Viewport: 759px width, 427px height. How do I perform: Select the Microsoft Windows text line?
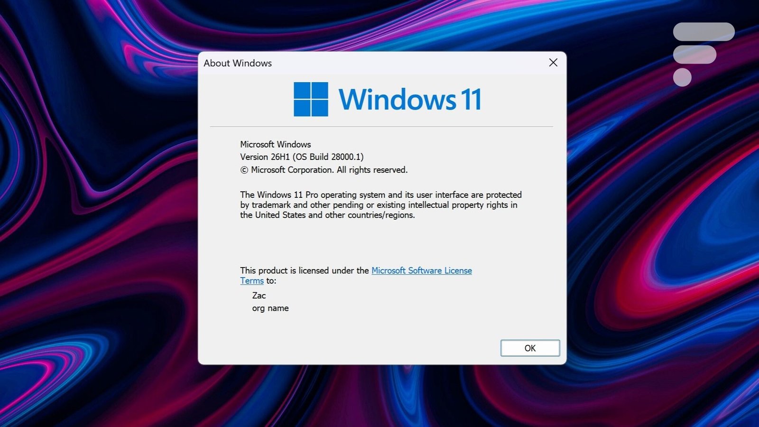(x=275, y=144)
